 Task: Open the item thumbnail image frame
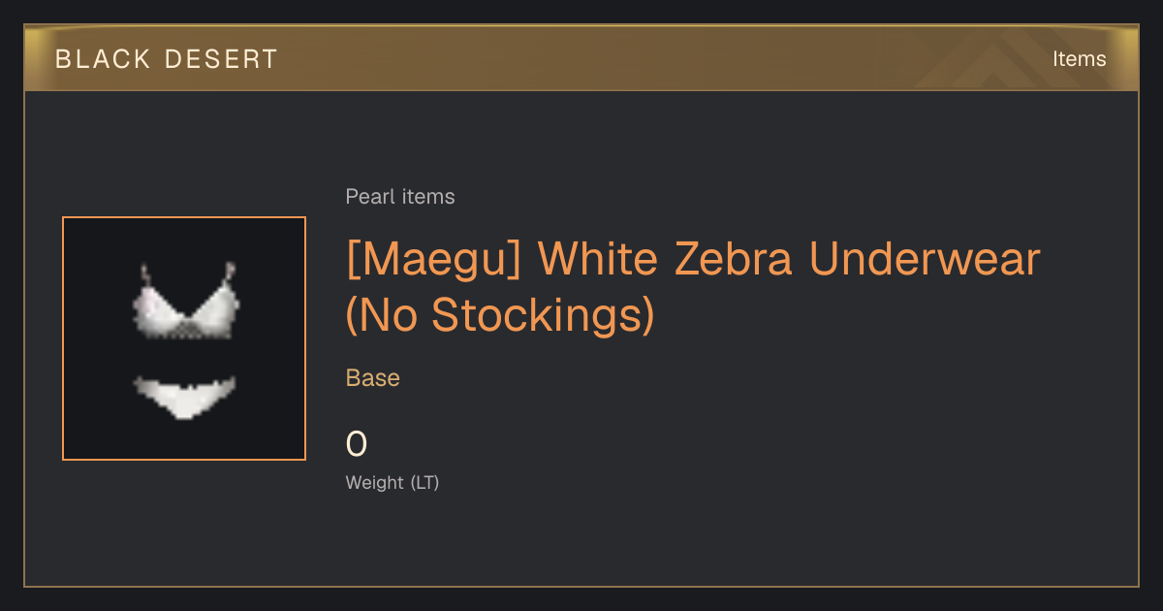pos(184,338)
